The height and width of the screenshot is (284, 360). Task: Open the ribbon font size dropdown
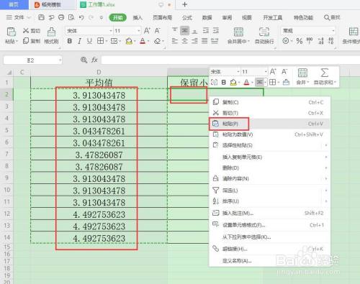(x=139, y=31)
